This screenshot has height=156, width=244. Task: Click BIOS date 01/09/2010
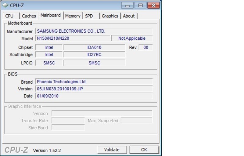[x=94, y=96]
